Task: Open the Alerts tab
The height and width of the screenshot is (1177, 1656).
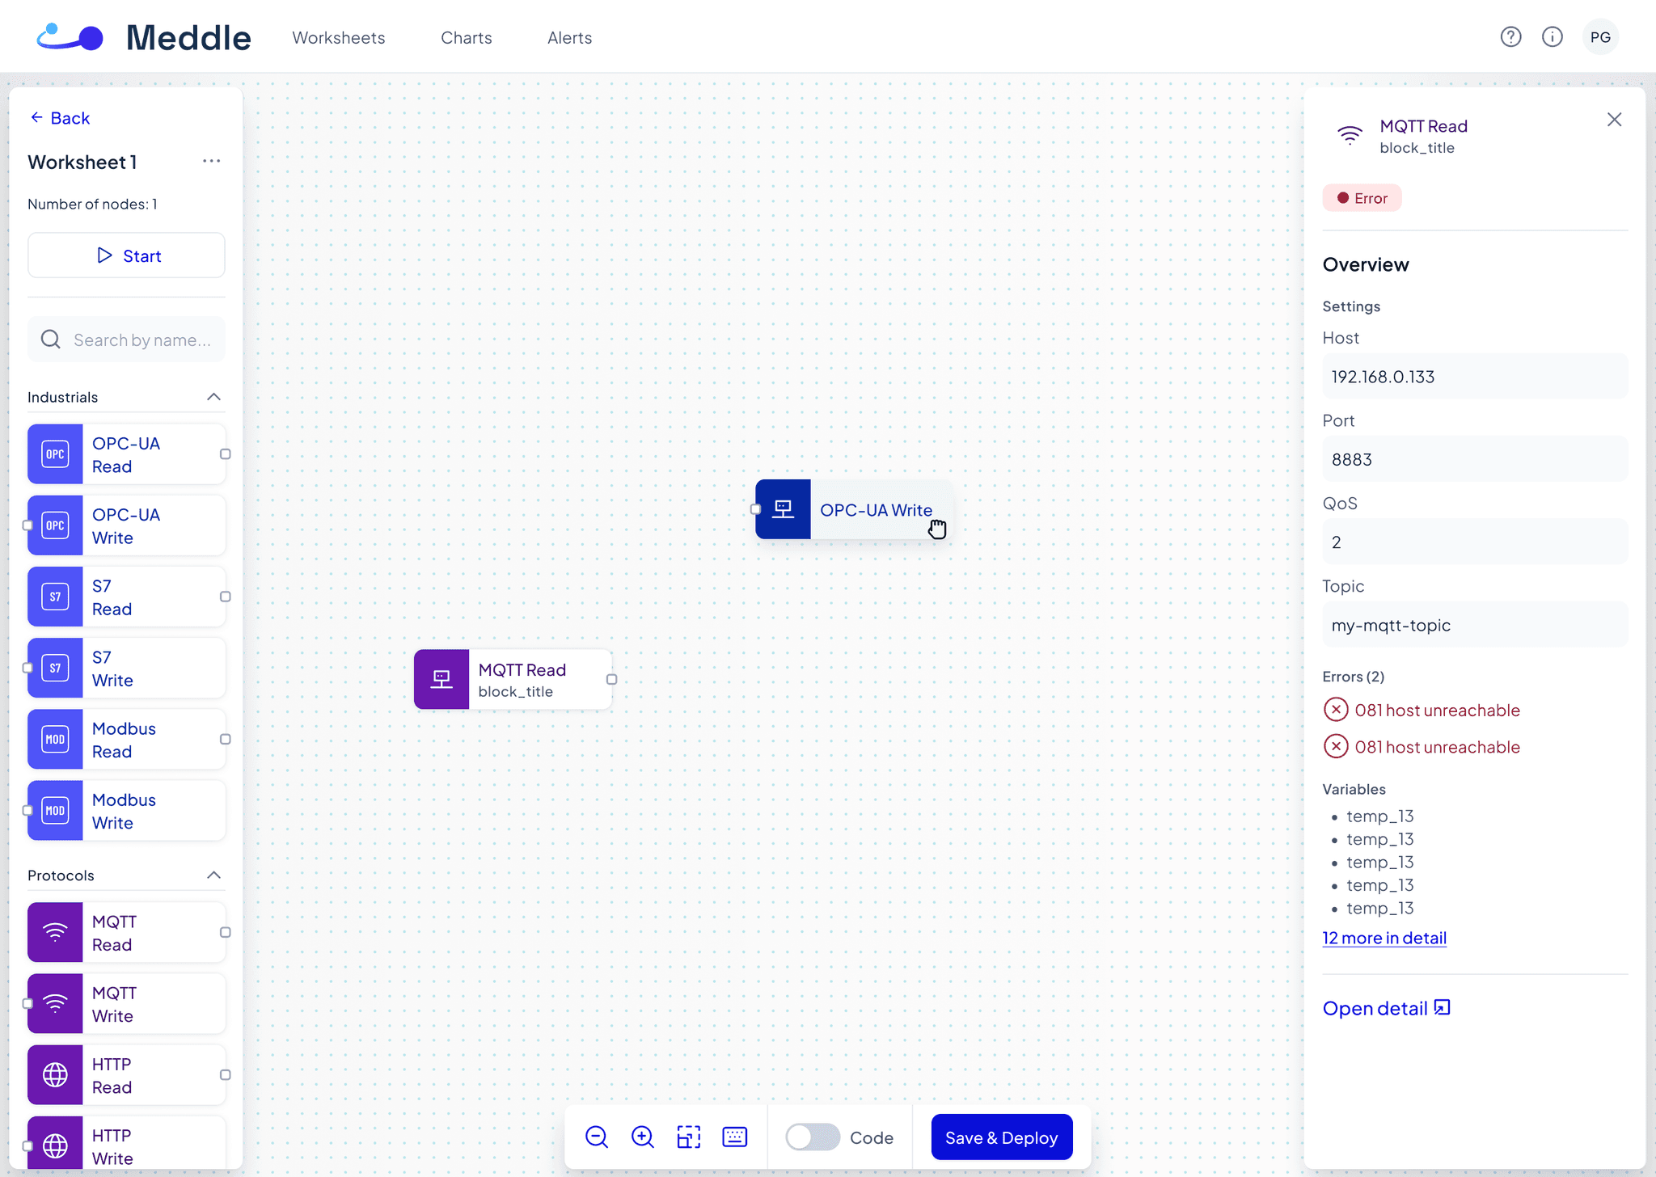Action: pos(570,38)
